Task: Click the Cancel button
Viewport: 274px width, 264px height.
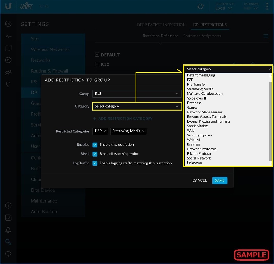Action: tap(200, 180)
